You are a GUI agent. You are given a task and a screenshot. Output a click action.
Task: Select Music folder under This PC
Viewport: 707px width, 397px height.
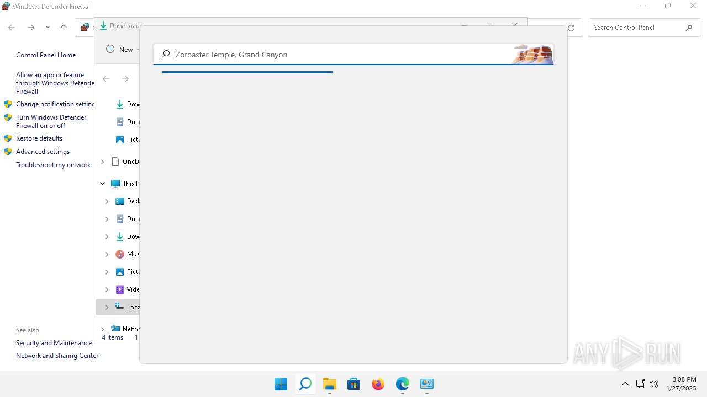pyautogui.click(x=127, y=254)
